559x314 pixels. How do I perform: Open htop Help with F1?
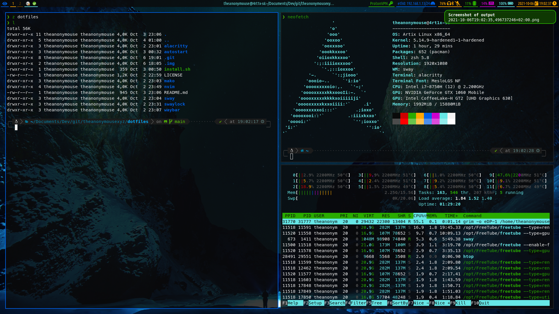tap(293, 303)
